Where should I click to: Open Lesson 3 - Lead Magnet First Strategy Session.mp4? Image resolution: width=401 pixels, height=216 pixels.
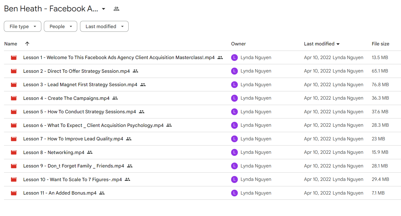[x=80, y=85]
